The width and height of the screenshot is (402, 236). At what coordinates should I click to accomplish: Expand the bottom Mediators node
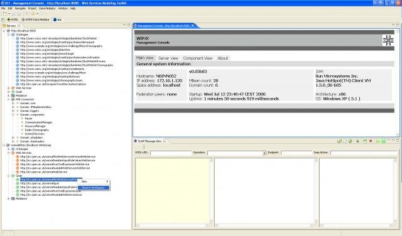(x=8, y=198)
